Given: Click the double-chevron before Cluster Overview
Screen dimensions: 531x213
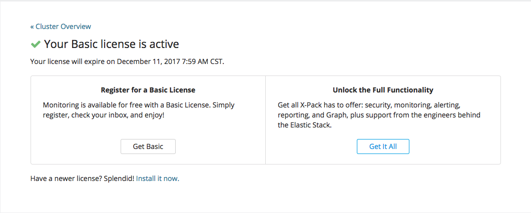Looking at the screenshot, I should click(32, 26).
